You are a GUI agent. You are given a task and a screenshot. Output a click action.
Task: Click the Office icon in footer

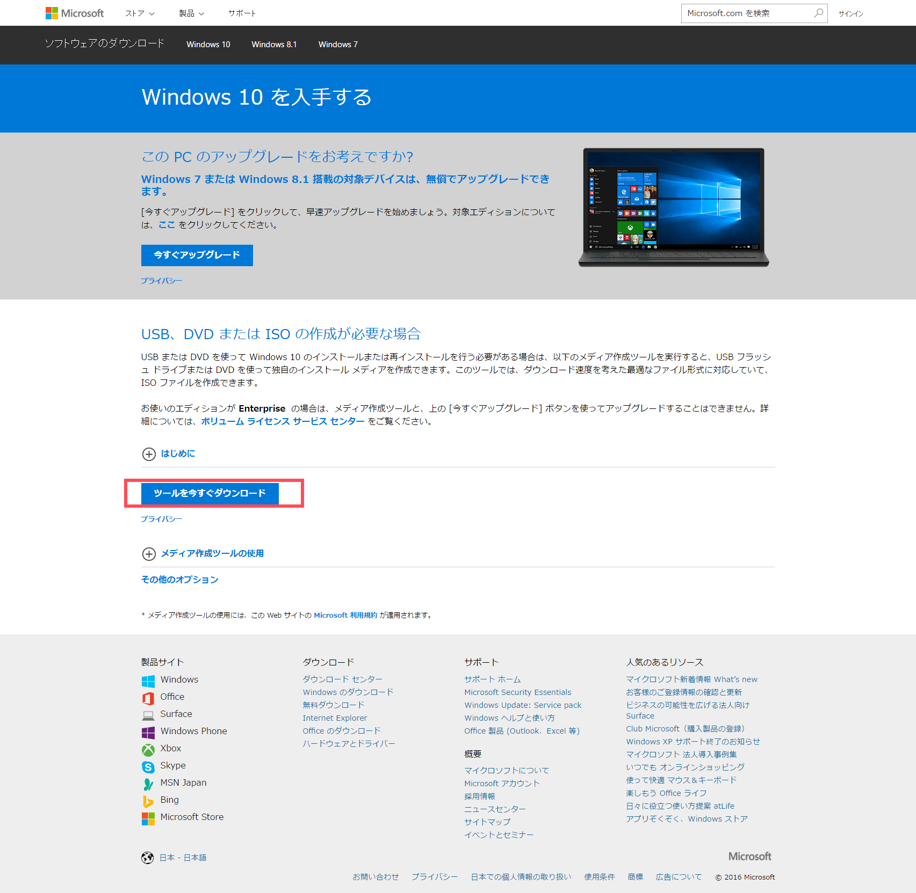(148, 698)
